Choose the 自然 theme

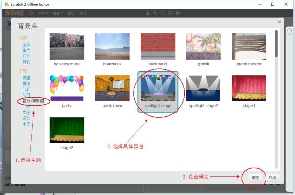[27, 107]
